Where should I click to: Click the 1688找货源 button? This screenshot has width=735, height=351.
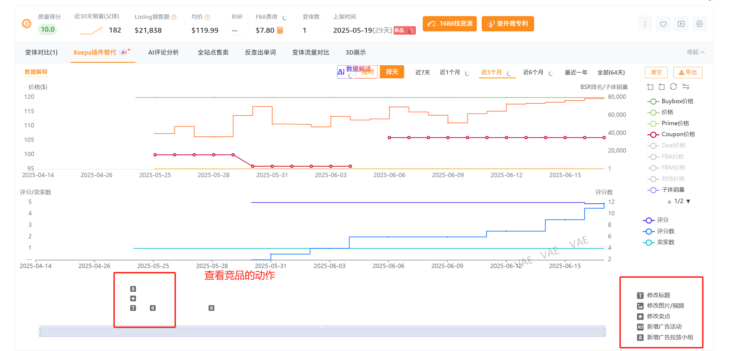tap(450, 24)
